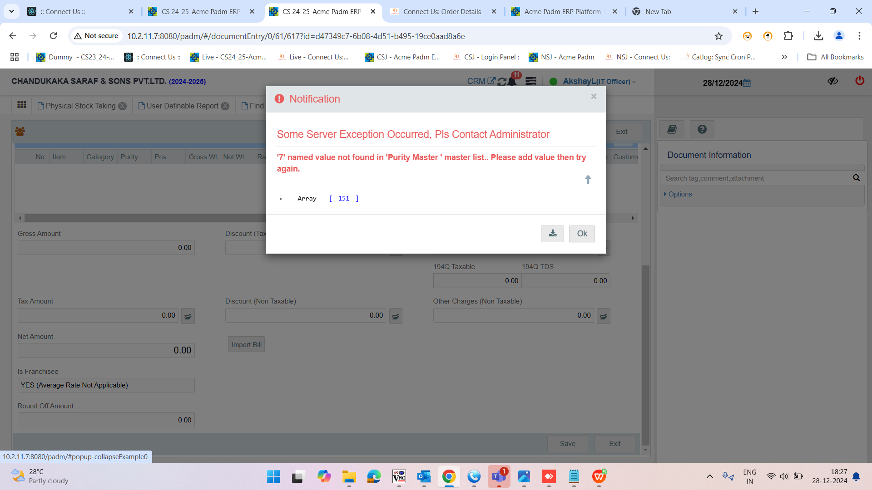Open the book icon in the document panel
This screenshot has height=490, width=872.
pyautogui.click(x=672, y=129)
